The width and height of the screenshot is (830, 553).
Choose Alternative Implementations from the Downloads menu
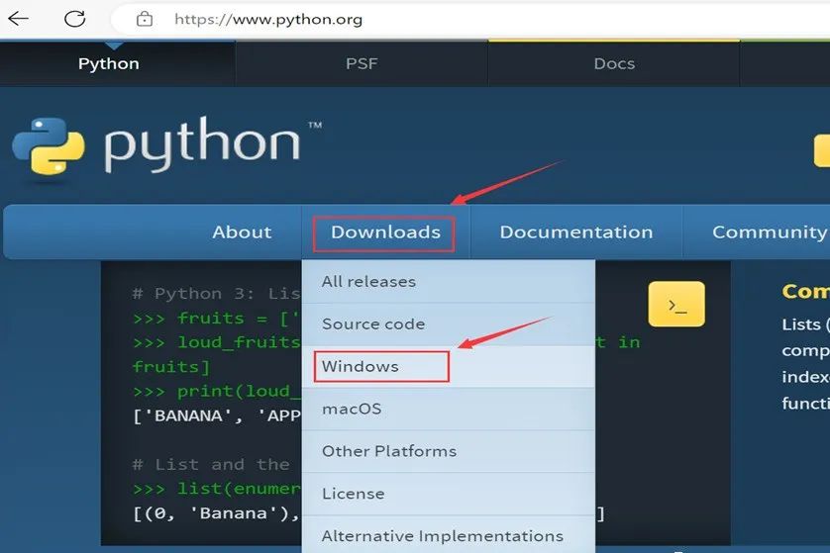pyautogui.click(x=449, y=535)
